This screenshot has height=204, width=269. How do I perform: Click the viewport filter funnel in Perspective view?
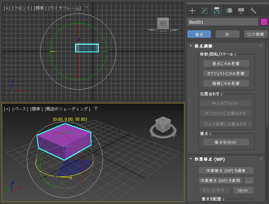[x=96, y=109]
